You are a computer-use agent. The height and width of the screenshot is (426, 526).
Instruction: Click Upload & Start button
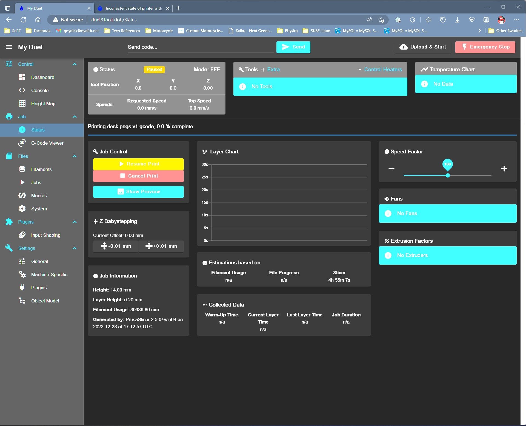coord(423,47)
